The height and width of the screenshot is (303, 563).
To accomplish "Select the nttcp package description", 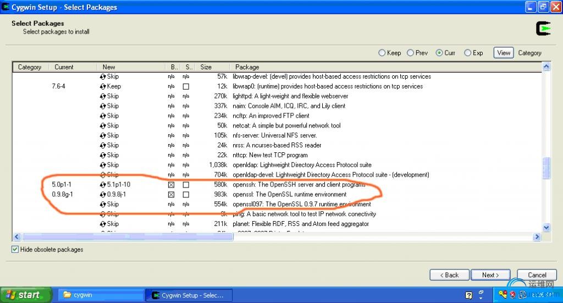I will point(270,155).
